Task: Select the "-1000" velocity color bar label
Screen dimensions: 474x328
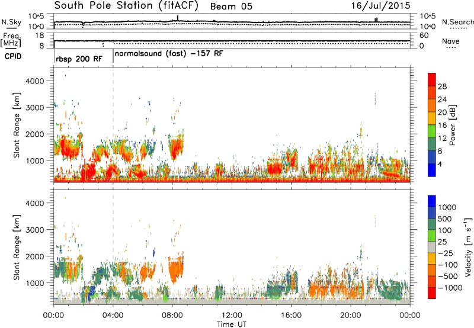Action: pyautogui.click(x=450, y=288)
